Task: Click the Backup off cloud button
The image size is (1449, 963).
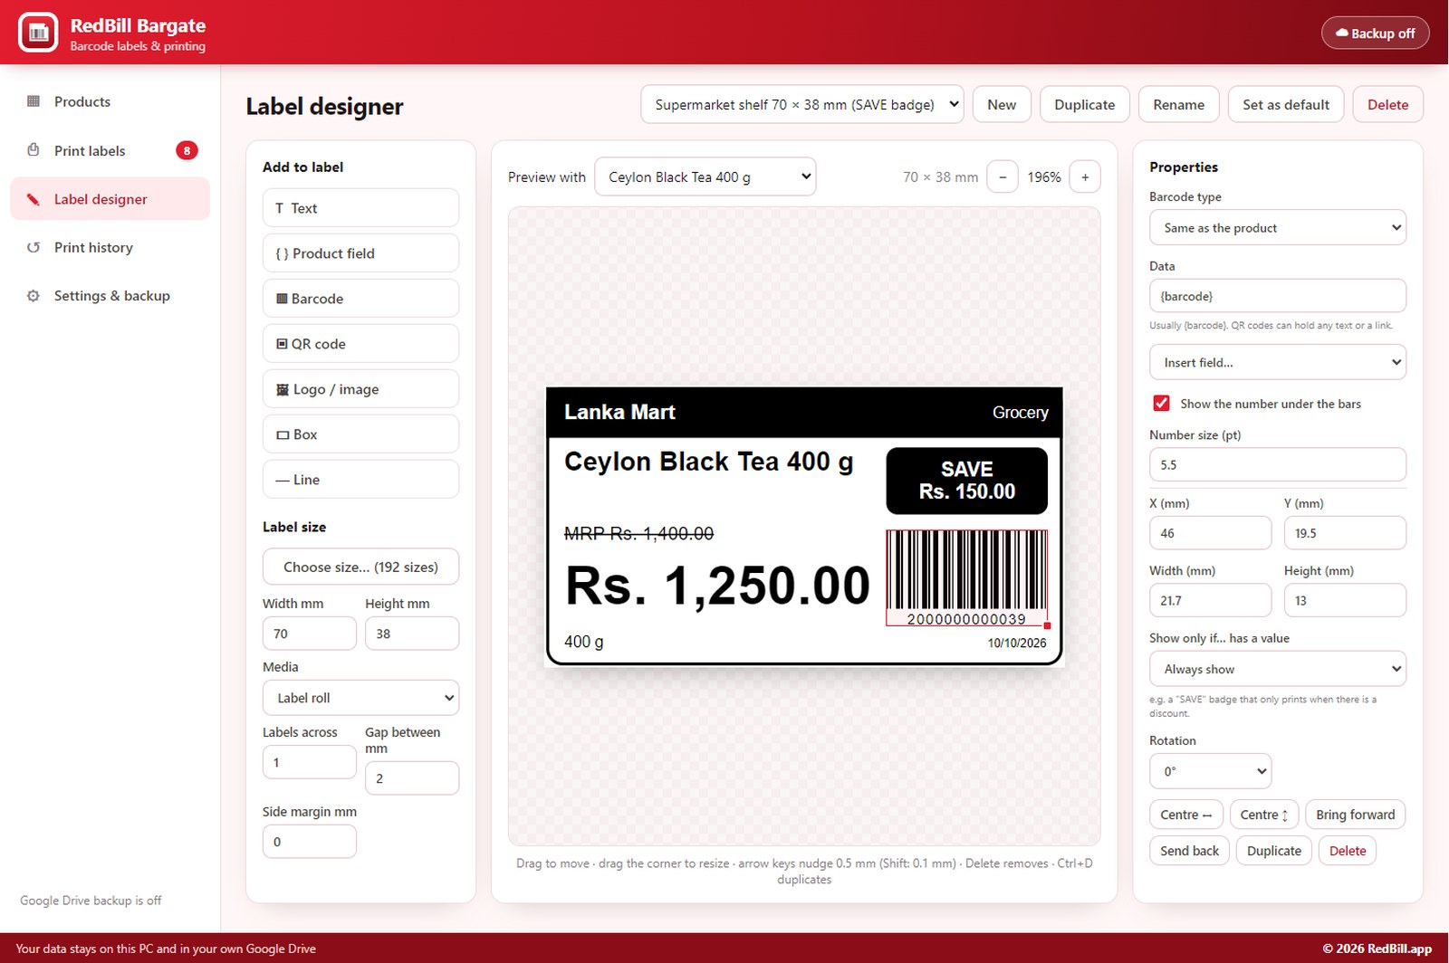Action: tap(1375, 33)
